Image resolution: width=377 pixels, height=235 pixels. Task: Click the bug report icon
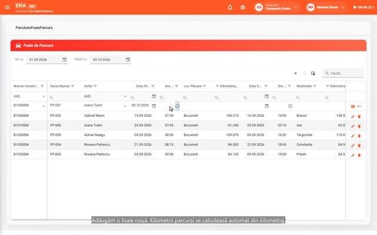(x=243, y=7)
